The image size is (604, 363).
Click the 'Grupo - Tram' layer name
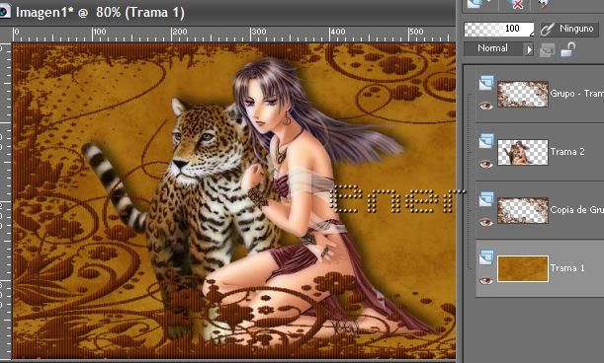pos(577,94)
